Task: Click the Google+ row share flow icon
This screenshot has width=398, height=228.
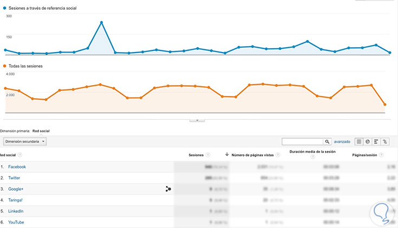Action: (168, 189)
